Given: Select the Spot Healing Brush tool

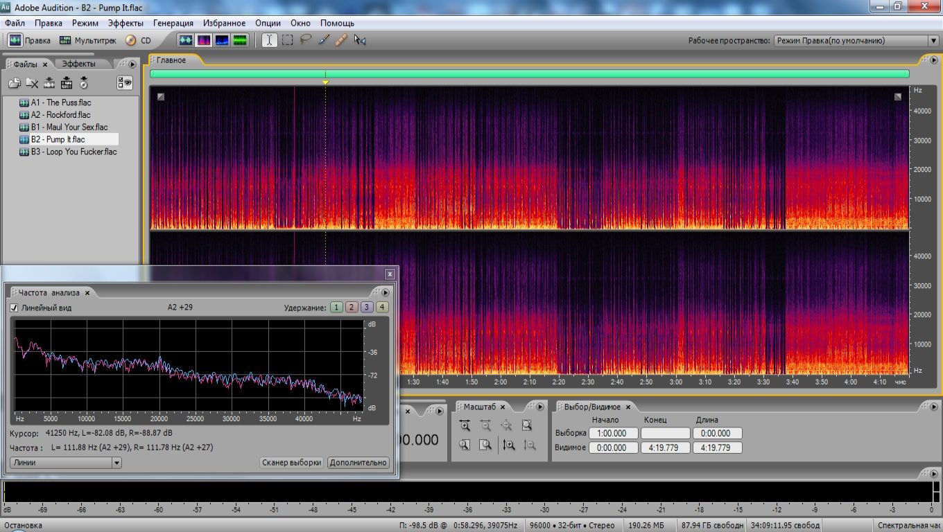Looking at the screenshot, I should (341, 40).
